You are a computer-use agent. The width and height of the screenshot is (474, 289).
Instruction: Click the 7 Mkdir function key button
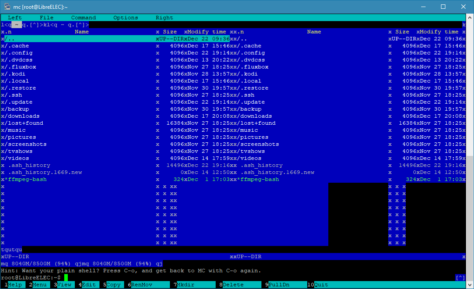[187, 285]
